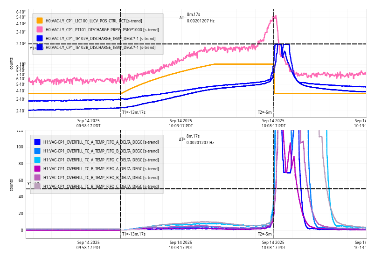Click the blue TE102A_DISCHARGE_TEMP legend swatch
Screen dimensions: 375x257
click(x=40, y=38)
